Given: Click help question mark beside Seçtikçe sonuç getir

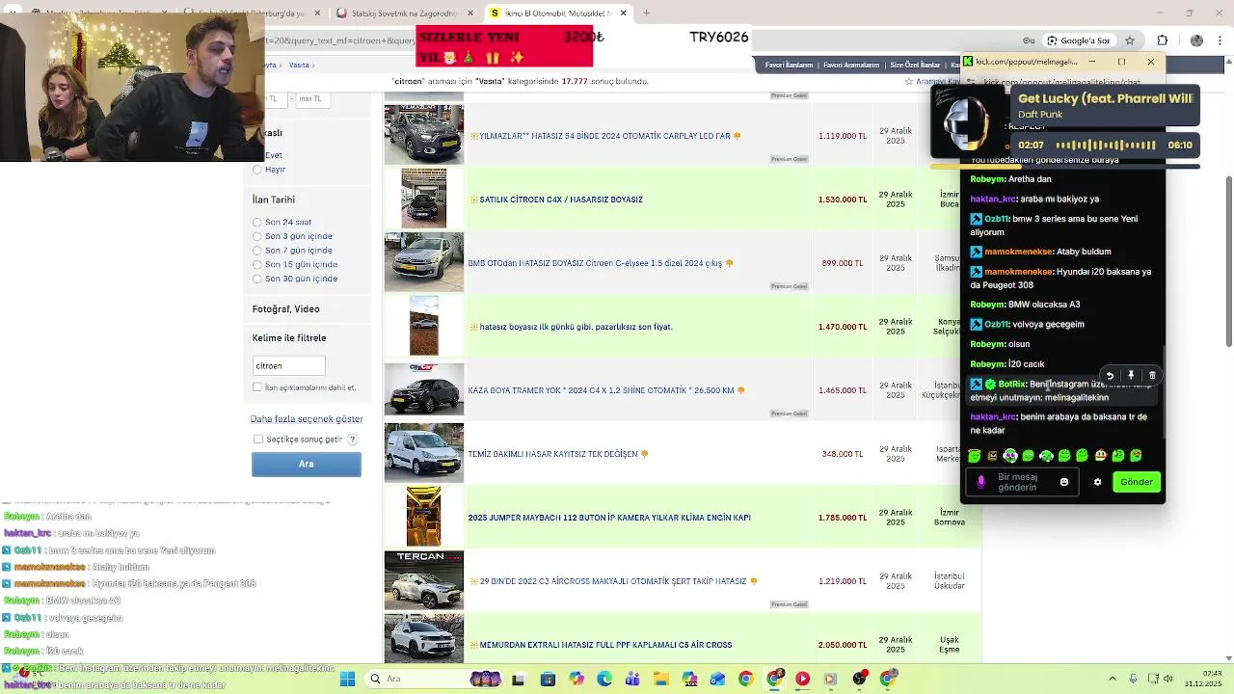Looking at the screenshot, I should click(x=353, y=440).
